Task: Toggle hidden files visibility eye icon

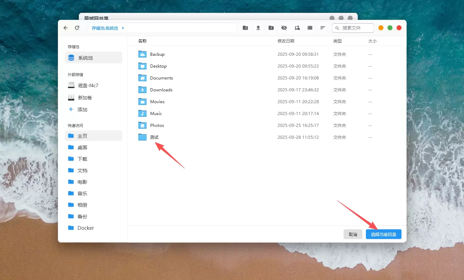Action: pos(284,28)
